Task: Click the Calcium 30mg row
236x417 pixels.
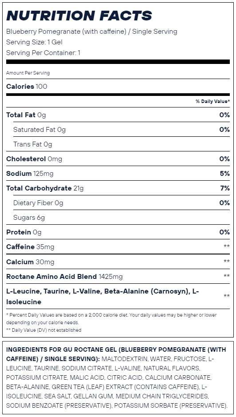Action: 118,262
